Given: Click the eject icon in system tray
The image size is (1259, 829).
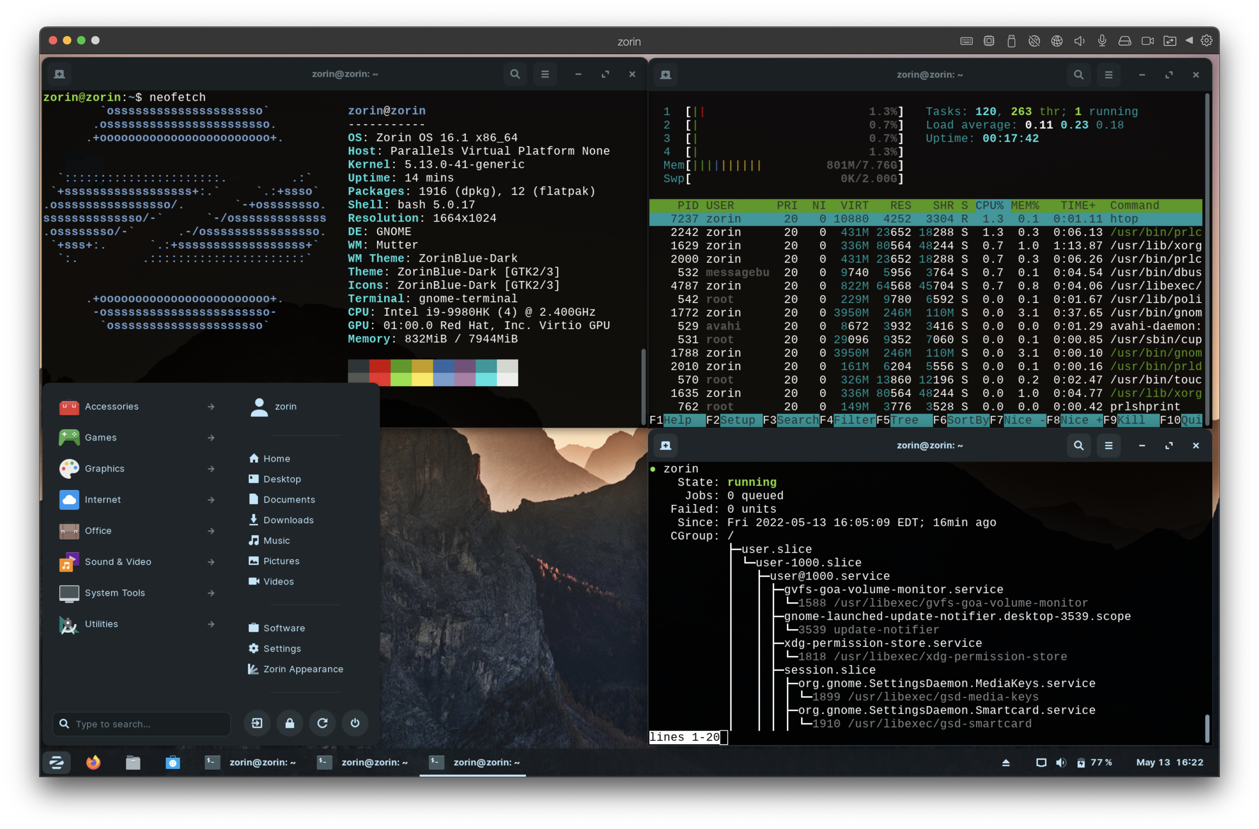Looking at the screenshot, I should 1006,762.
